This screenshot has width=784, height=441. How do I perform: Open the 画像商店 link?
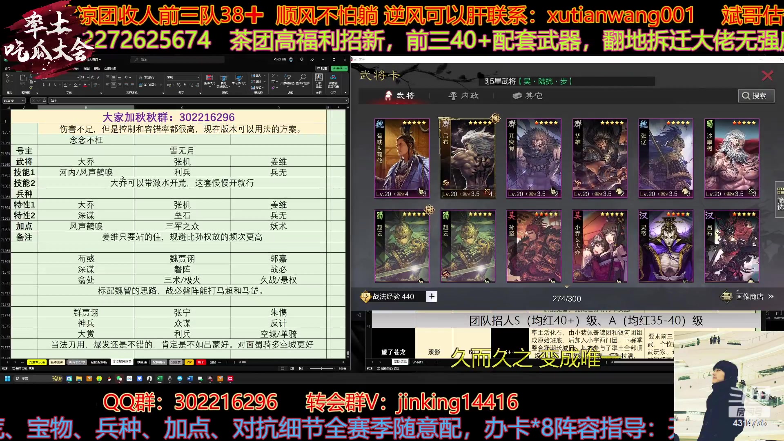(748, 296)
